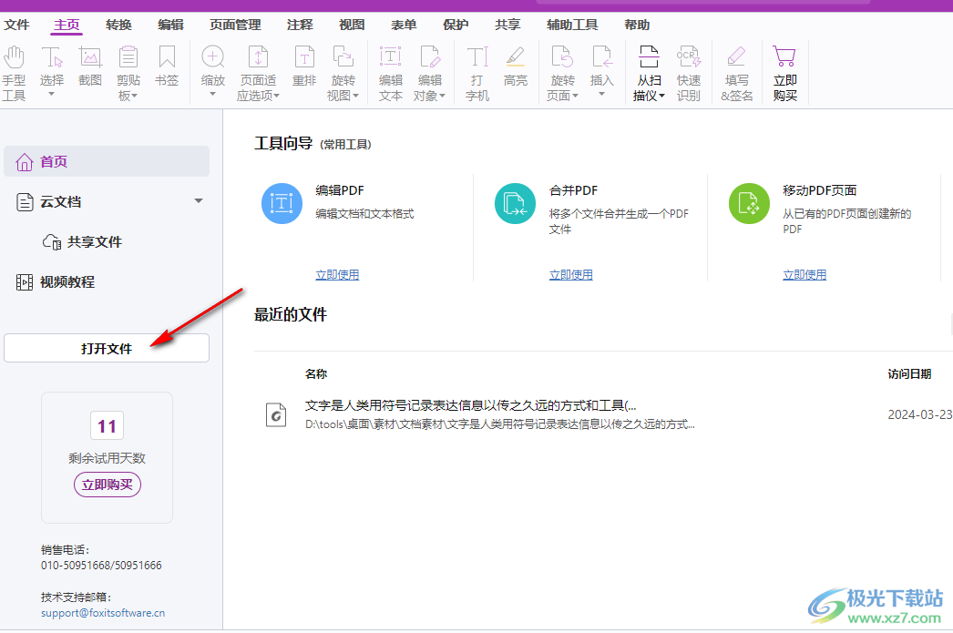Switch to the 页面管理 ribbon tab

pos(234,25)
